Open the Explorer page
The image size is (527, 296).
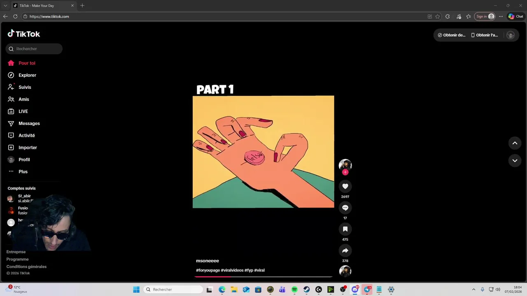tap(22, 75)
